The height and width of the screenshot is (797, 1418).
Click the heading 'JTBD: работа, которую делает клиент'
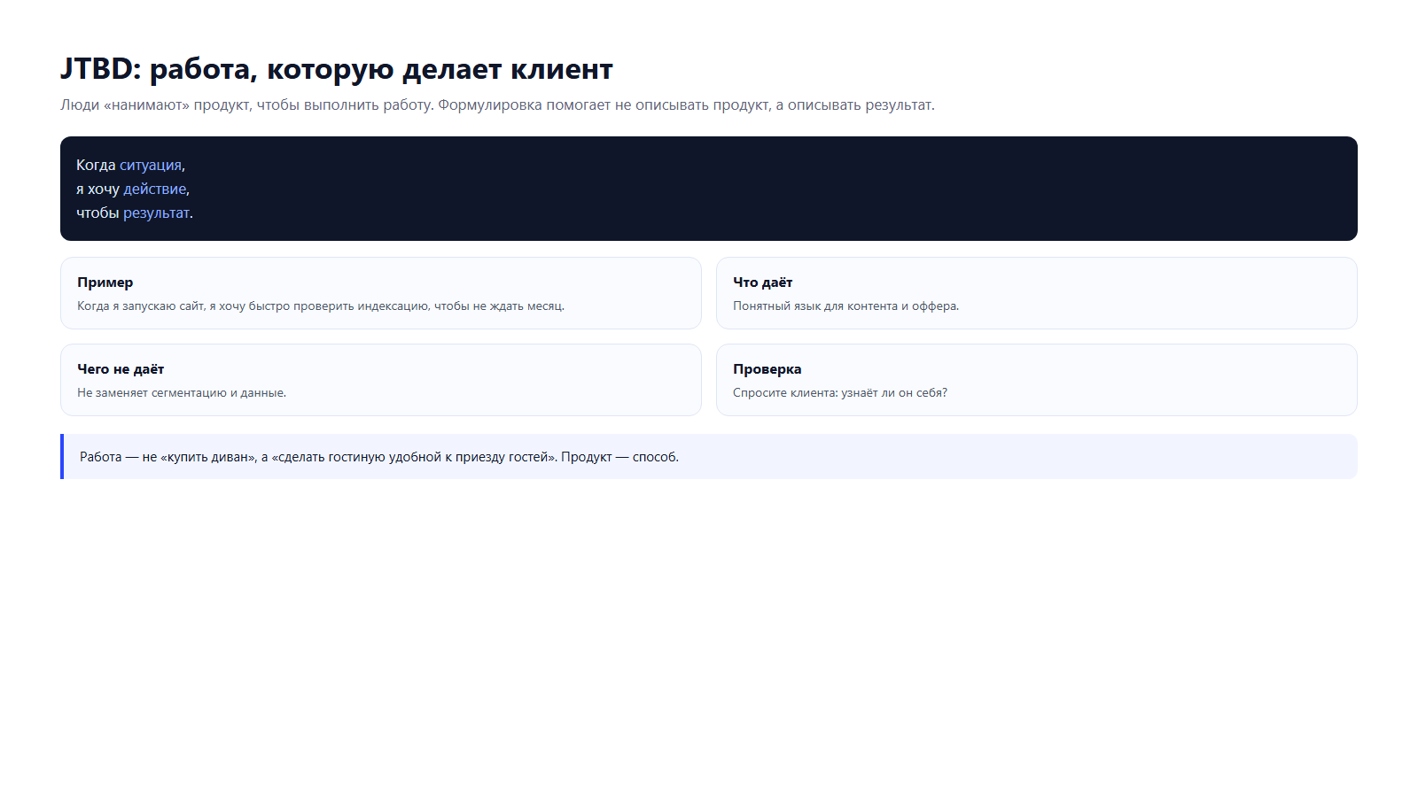click(x=336, y=69)
